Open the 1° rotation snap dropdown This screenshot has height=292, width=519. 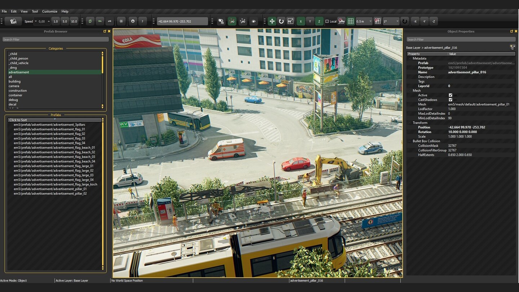391,21
